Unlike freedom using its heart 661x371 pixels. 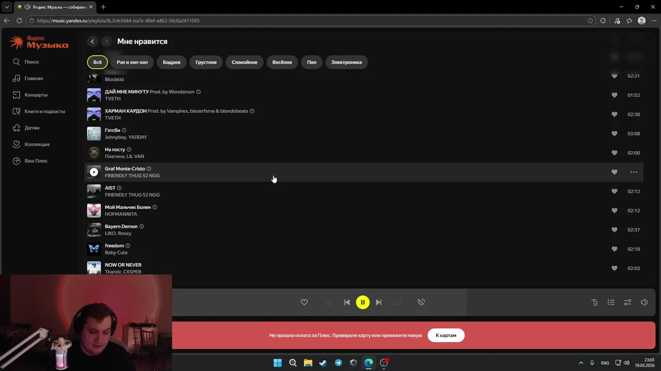pos(615,249)
